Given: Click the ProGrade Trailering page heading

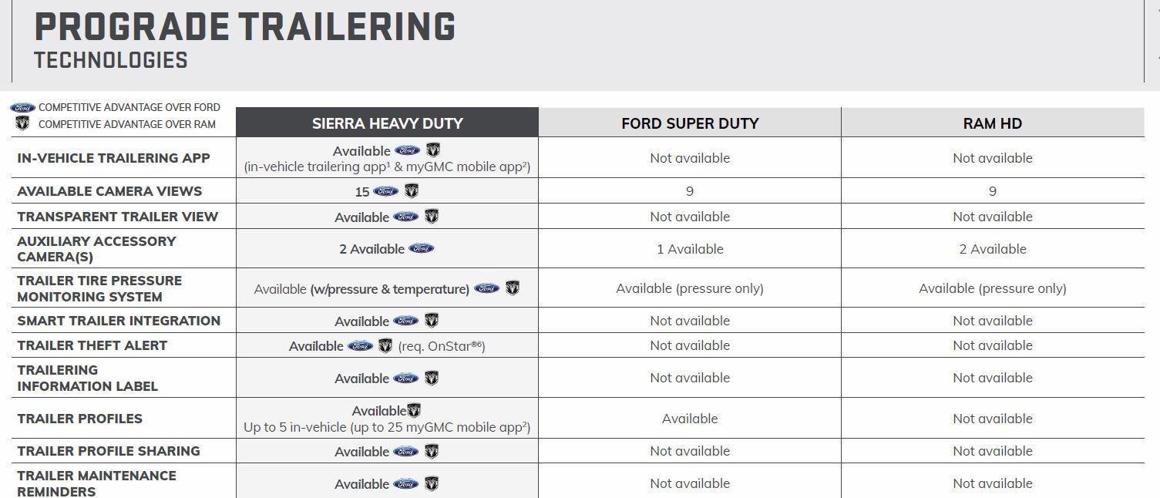Looking at the screenshot, I should [244, 28].
